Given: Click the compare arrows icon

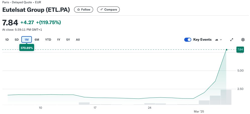Looking at the screenshot, I should coord(101,10).
